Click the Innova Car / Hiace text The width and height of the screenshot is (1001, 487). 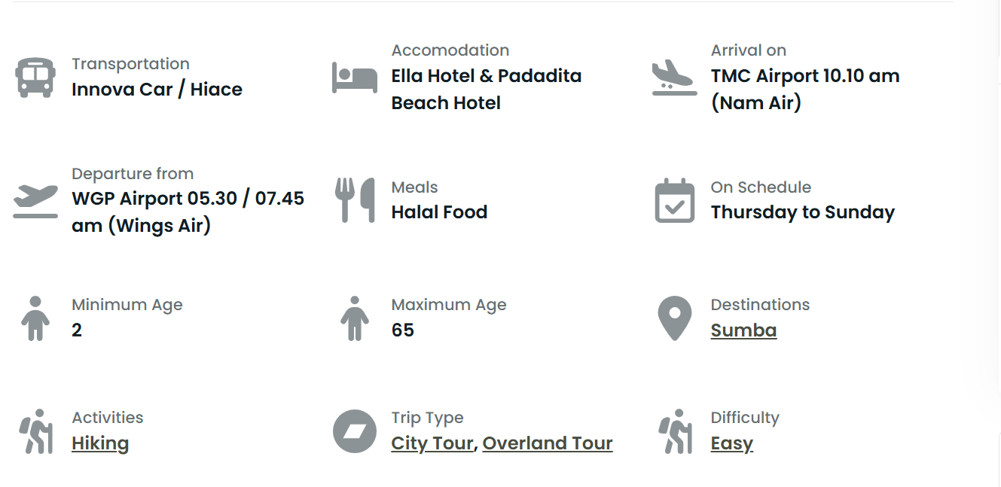coord(157,90)
